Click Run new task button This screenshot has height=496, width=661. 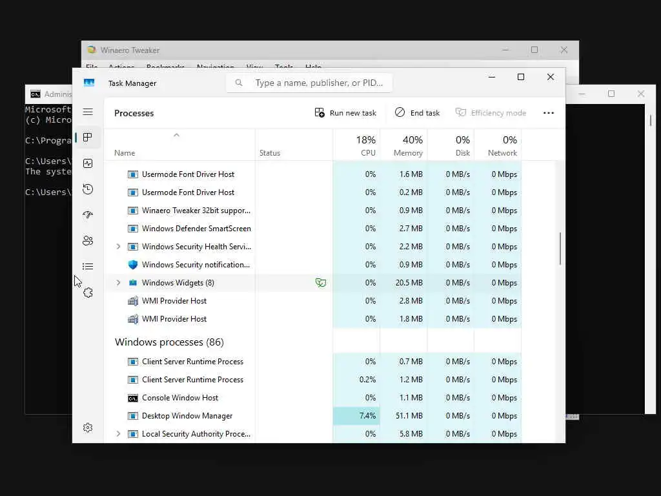[345, 112]
